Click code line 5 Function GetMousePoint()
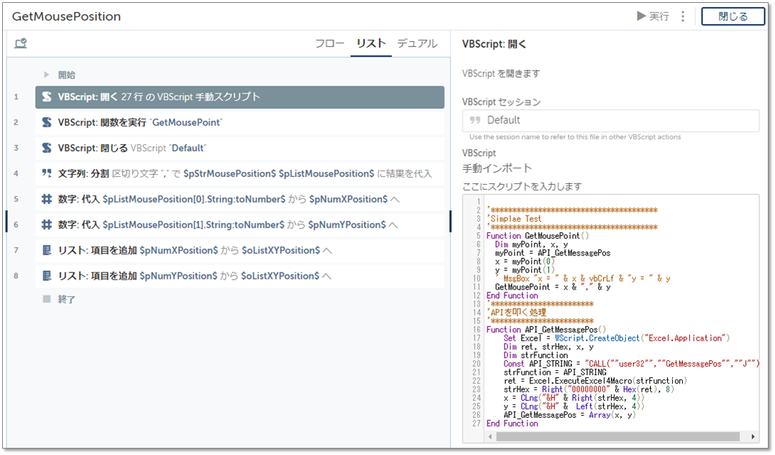 [537, 235]
